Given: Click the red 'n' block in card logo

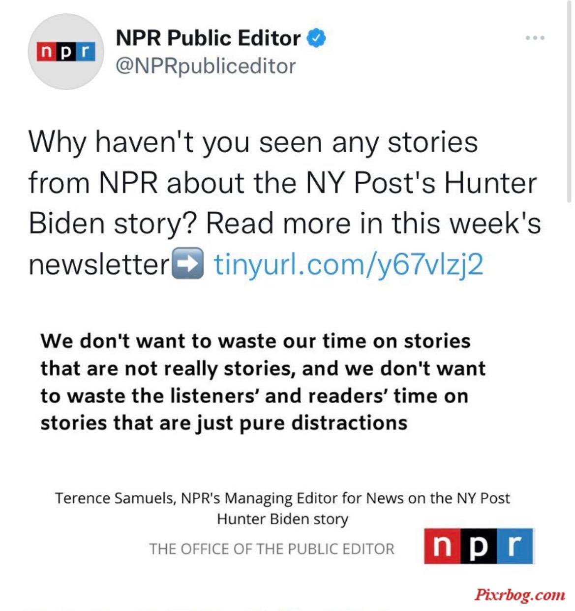Looking at the screenshot, I should click(442, 547).
